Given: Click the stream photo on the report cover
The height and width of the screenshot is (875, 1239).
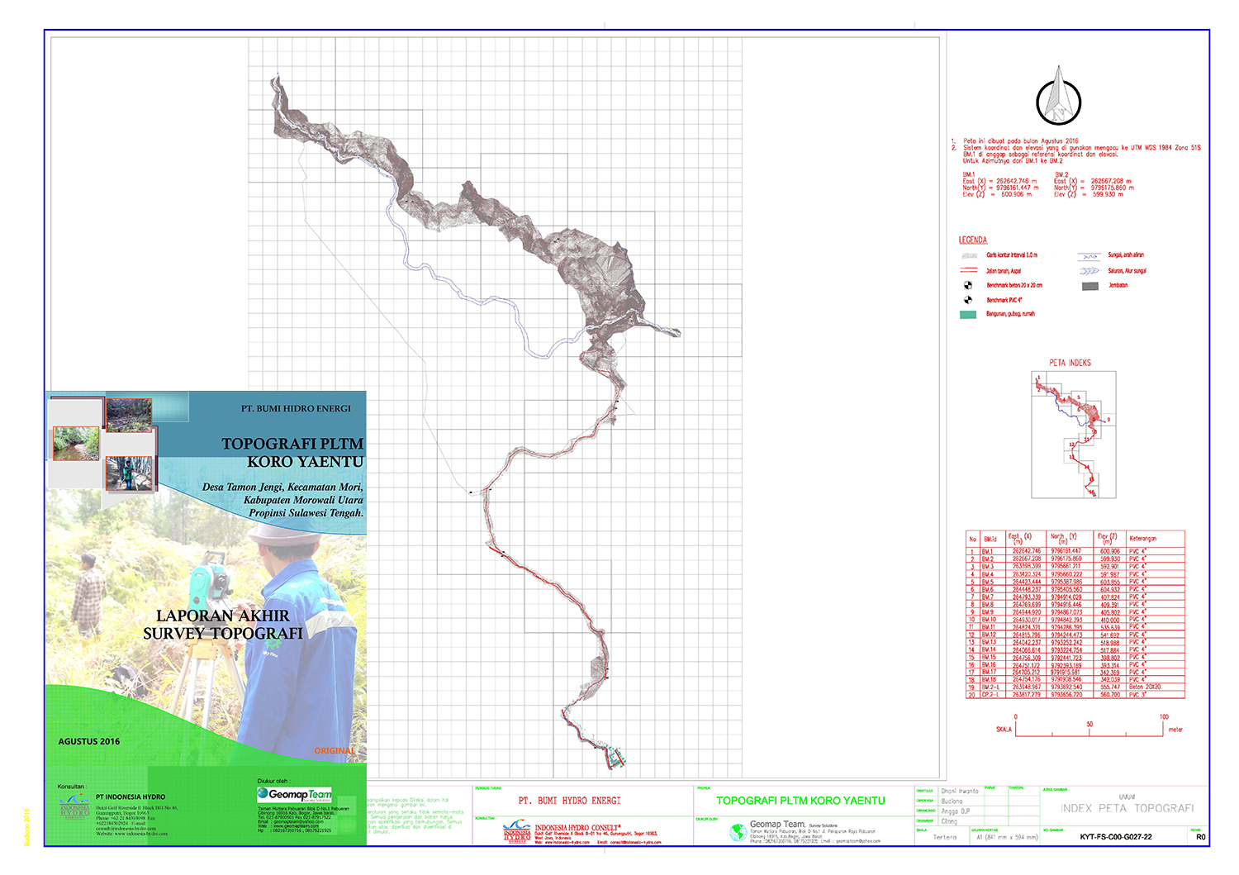Looking at the screenshot, I should click(x=76, y=444).
